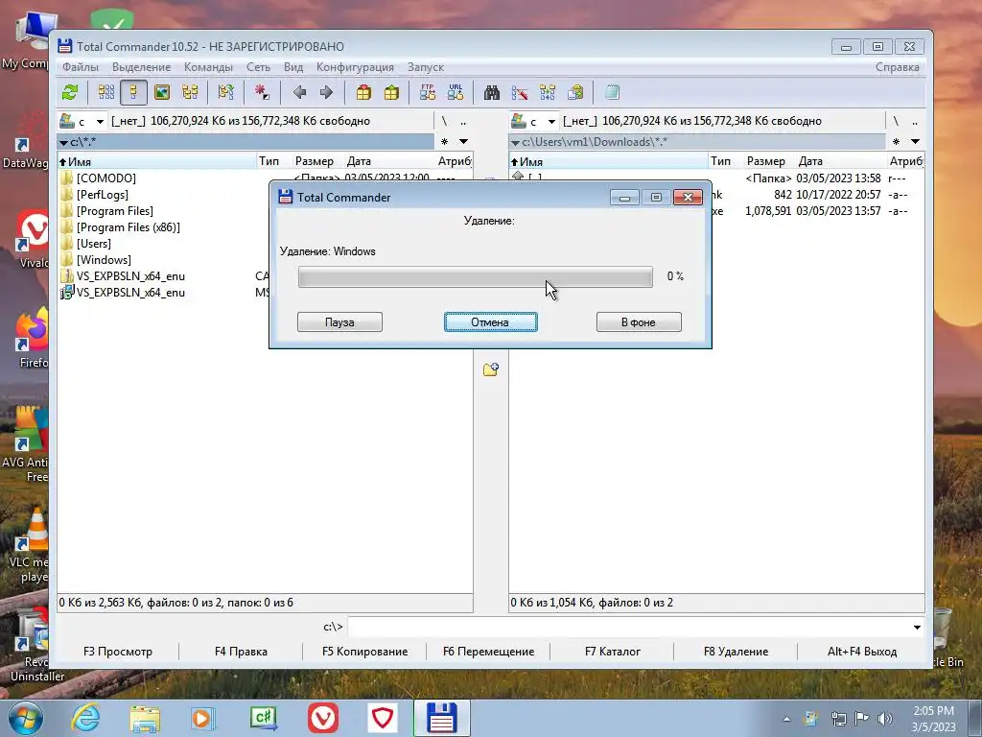The height and width of the screenshot is (737, 982).
Task: Expand the left panel drive dropdown
Action: coord(99,122)
